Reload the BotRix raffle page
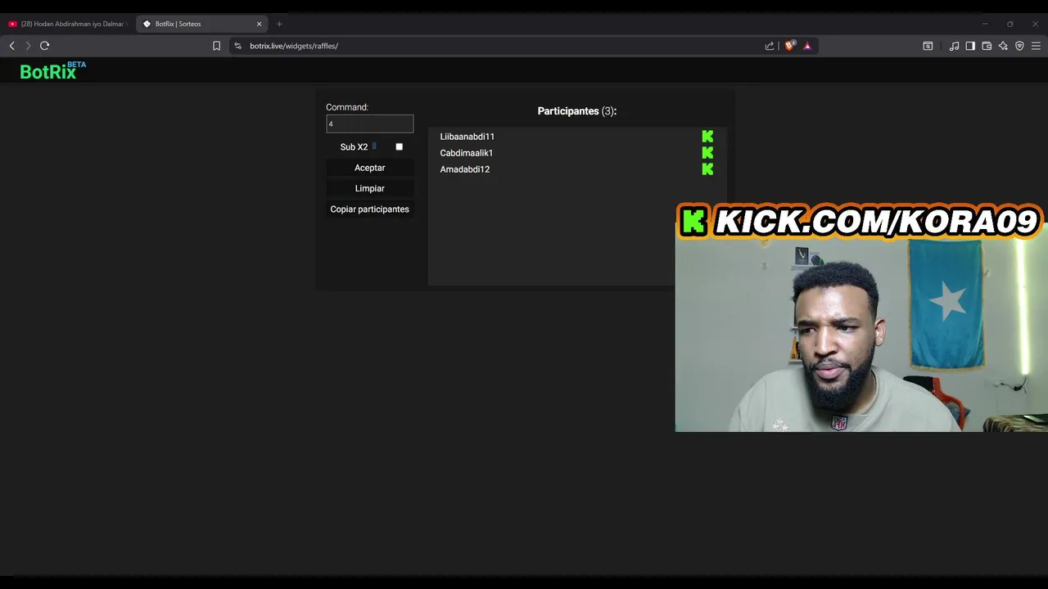Image resolution: width=1048 pixels, height=589 pixels. tap(45, 46)
